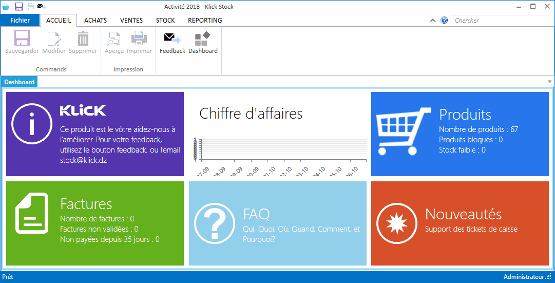Open Dashboard from the ribbon icon
This screenshot has height=283, width=555.
tap(203, 39)
